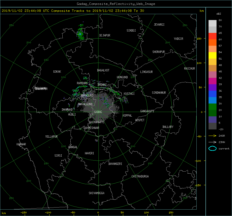Click the SINDGI city label
The image size is (232, 216).
coord(131,31)
